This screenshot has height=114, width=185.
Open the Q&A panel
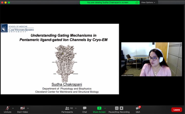point(138,110)
